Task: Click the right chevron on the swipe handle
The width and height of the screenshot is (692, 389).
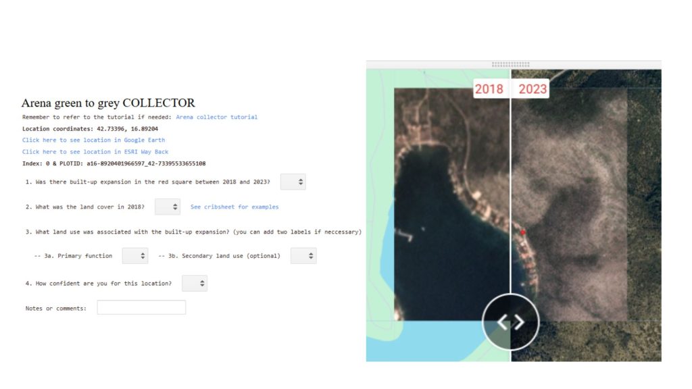Action: (x=519, y=322)
